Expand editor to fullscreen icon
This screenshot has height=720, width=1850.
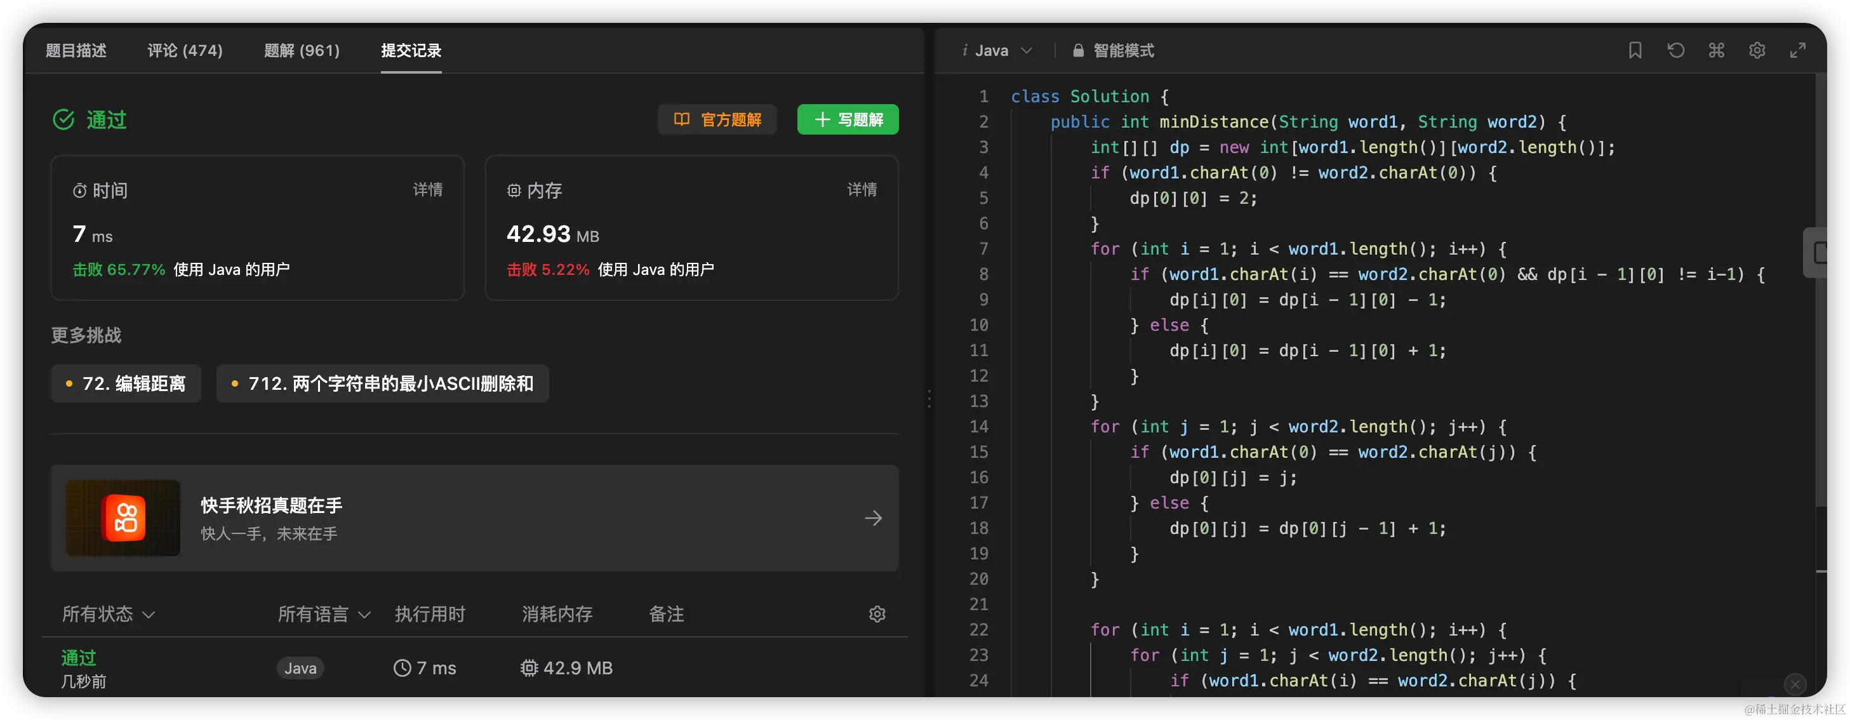1797,50
